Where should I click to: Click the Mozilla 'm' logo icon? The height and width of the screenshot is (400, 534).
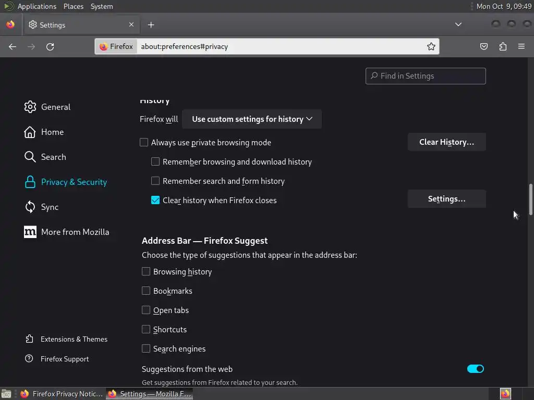tap(30, 232)
